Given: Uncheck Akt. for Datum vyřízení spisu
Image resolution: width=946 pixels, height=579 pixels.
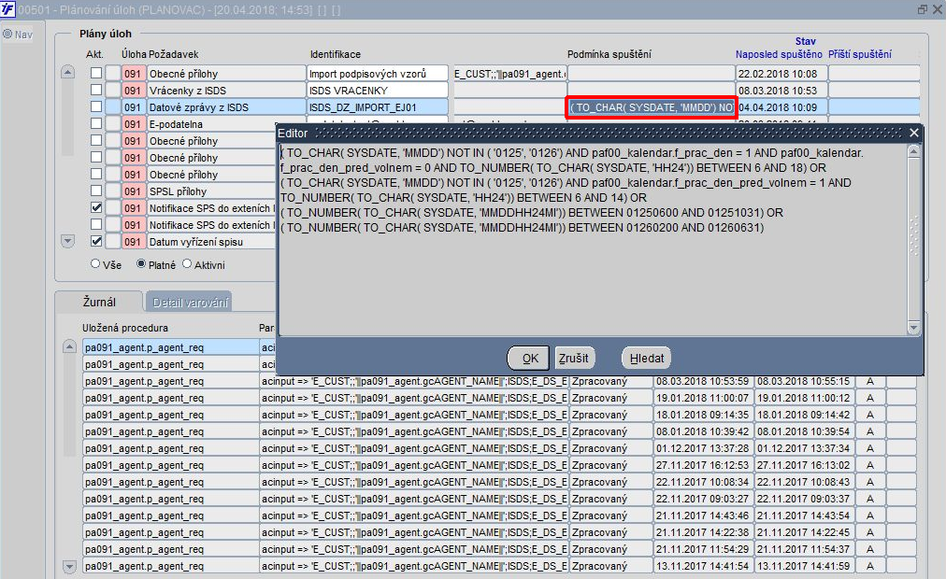Looking at the screenshot, I should (96, 241).
